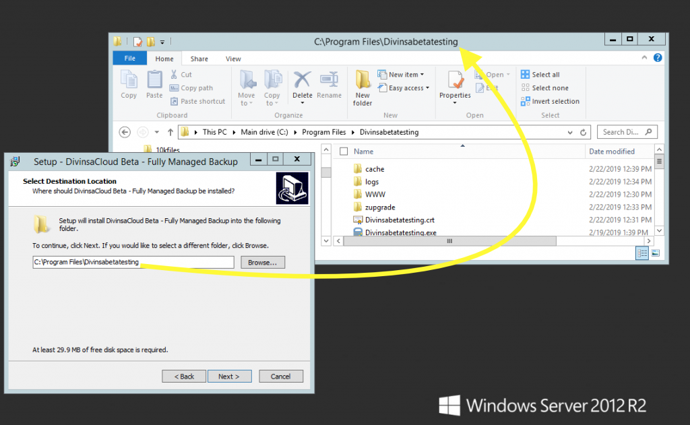Toggle the select-all checkbox beside Name
This screenshot has width=690, height=425.
pos(344,152)
